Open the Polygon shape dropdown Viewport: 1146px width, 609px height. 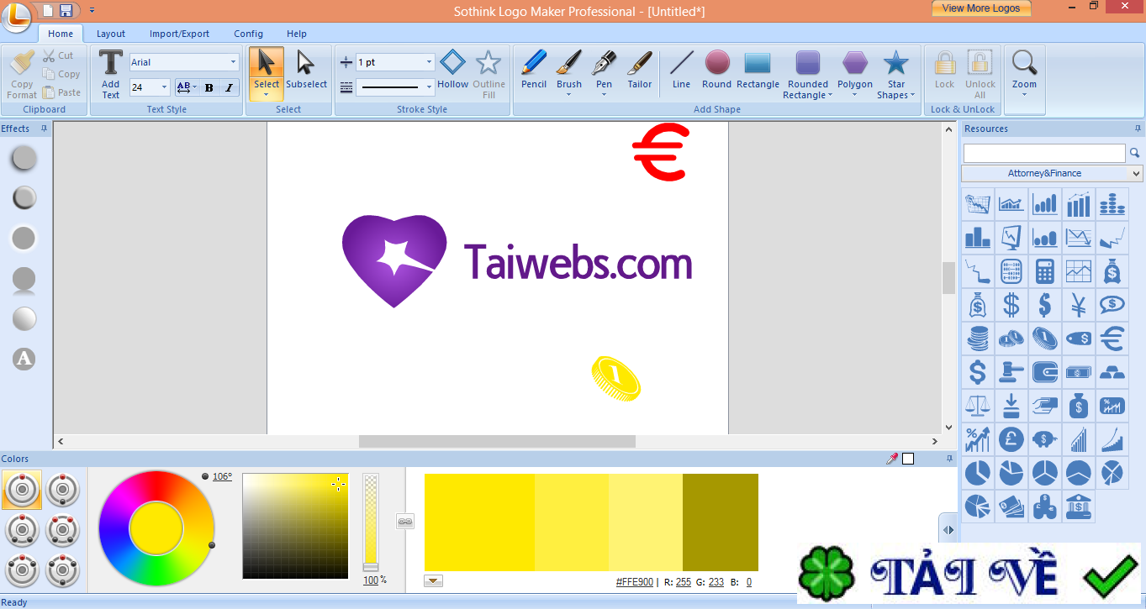855,94
